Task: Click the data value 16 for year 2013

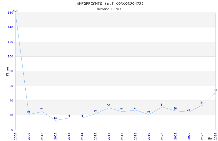Action: pyautogui.click(x=68, y=116)
